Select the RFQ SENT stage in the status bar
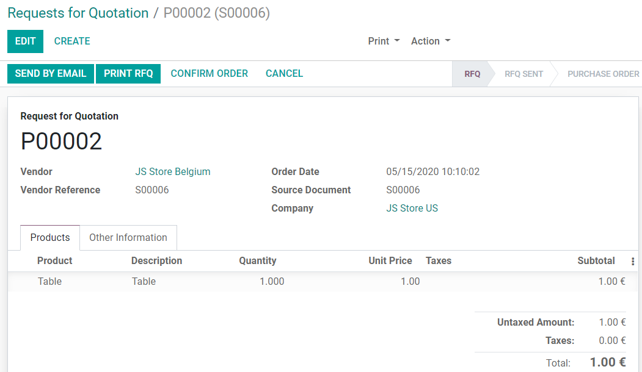This screenshot has height=372, width=642. pos(523,73)
